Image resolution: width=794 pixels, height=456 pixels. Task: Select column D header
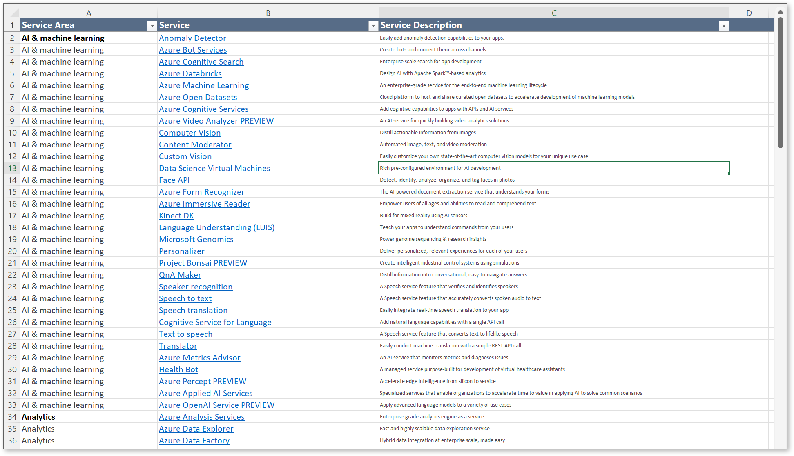coord(749,13)
